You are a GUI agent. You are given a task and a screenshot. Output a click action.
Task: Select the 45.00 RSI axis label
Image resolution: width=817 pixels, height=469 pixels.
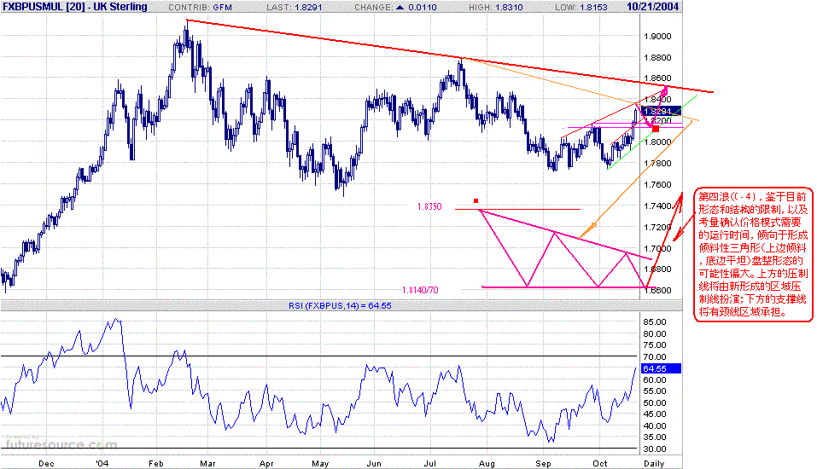[x=655, y=414]
